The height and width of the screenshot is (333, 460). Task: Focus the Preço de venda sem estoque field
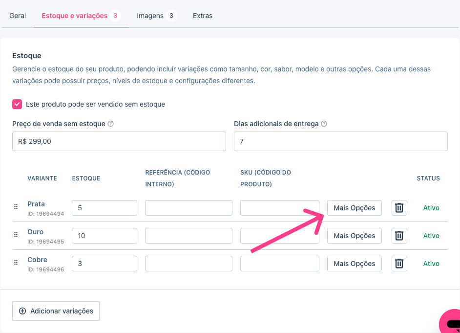(119, 141)
